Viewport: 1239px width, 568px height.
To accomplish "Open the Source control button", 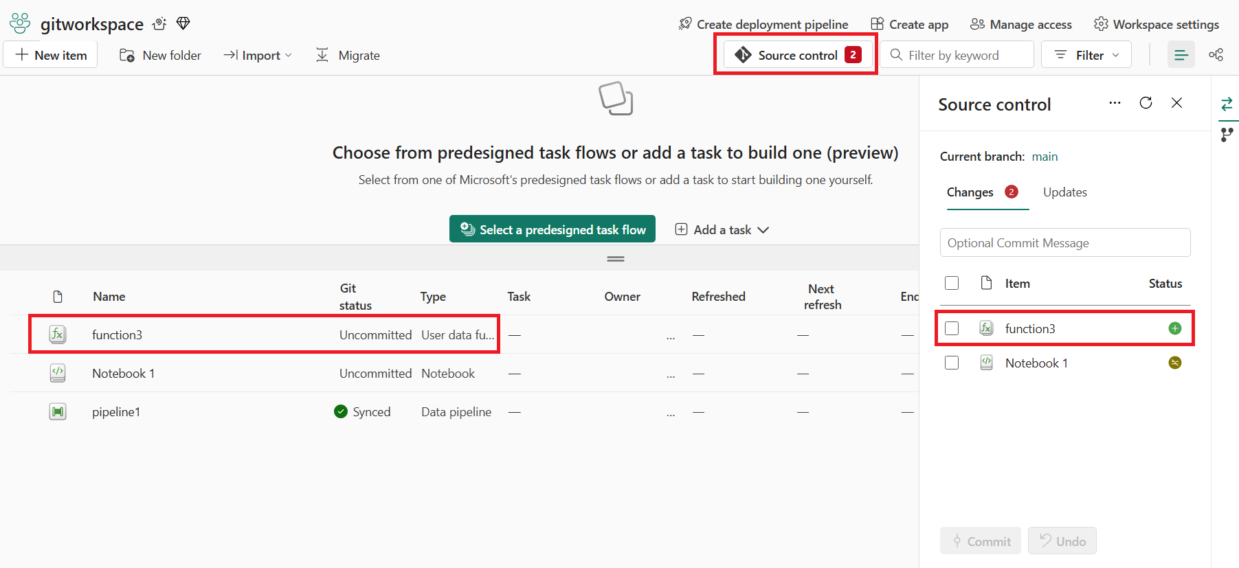I will tap(798, 55).
